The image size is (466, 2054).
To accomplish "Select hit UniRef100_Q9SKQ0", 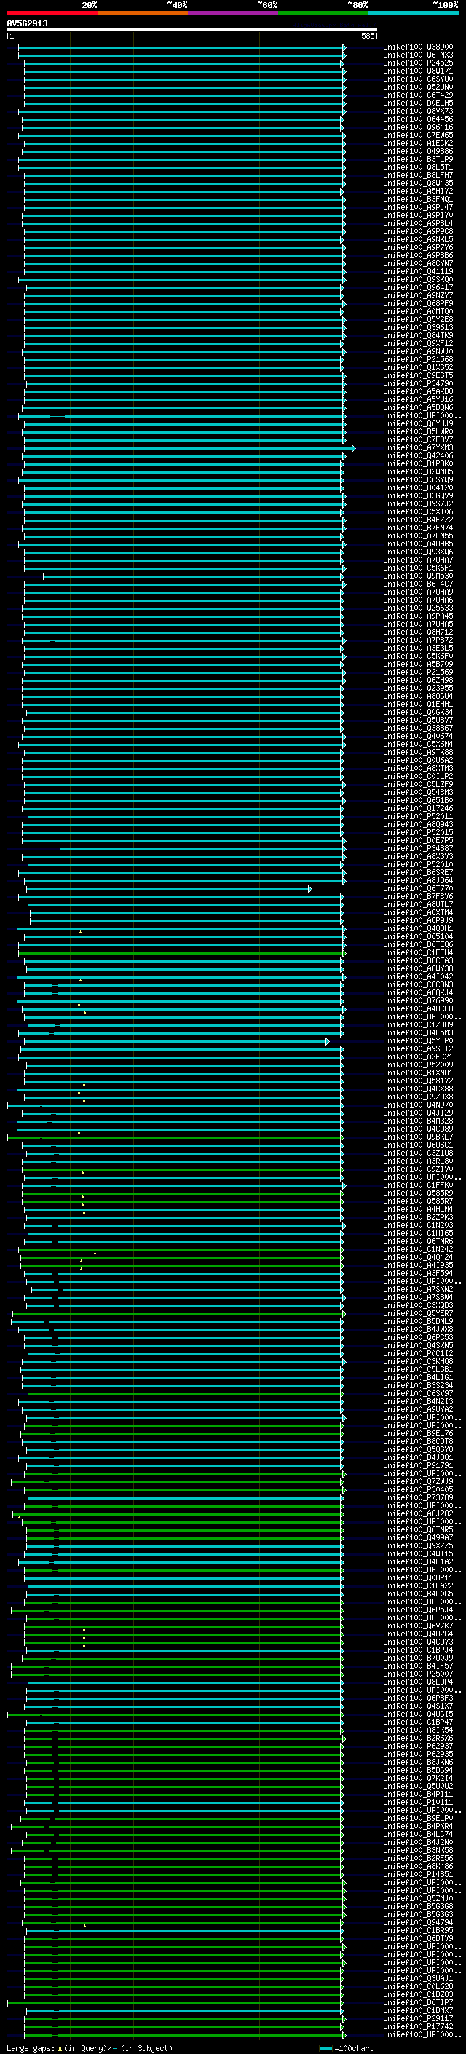I will coord(418,280).
